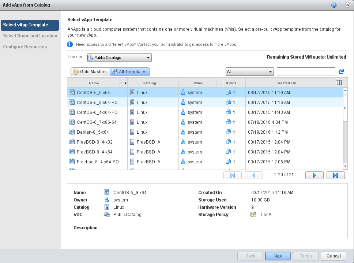Viewport: 354px width, 263px height.
Task: Toggle the All Templates filter
Action: tap(129, 72)
